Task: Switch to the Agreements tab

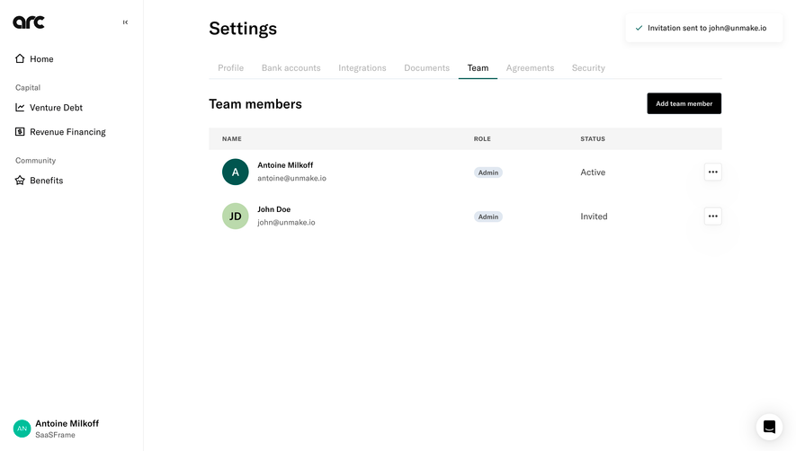Action: point(530,68)
